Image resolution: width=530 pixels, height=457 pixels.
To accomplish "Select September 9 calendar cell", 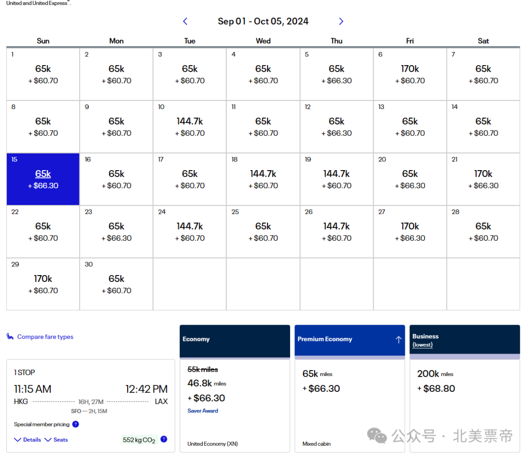I will tap(116, 127).
